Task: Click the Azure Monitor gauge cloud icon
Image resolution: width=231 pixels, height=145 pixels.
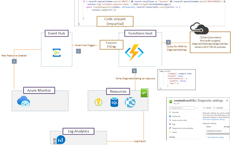Action: 23,101
